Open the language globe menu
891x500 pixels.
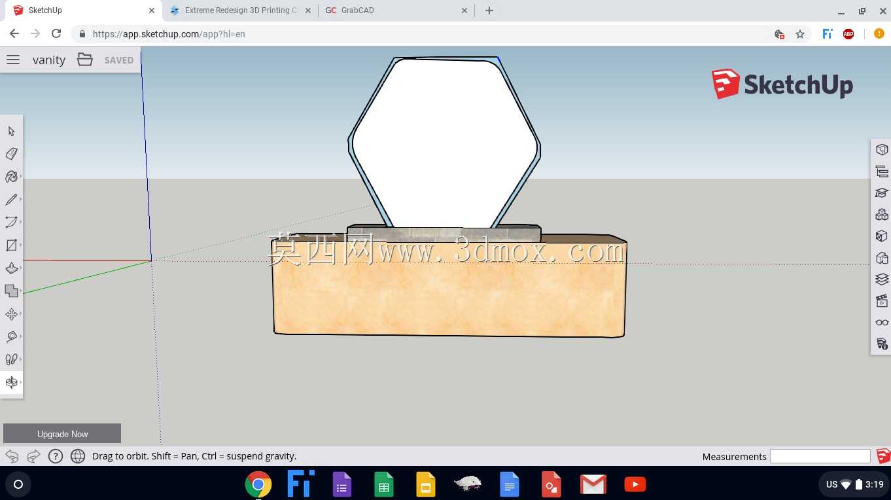point(78,456)
